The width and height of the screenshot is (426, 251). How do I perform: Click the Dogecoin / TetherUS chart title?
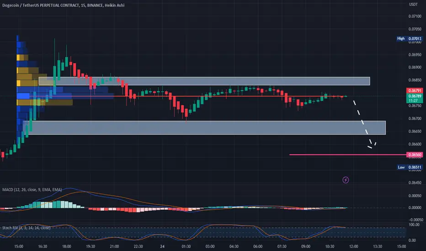(63, 5)
